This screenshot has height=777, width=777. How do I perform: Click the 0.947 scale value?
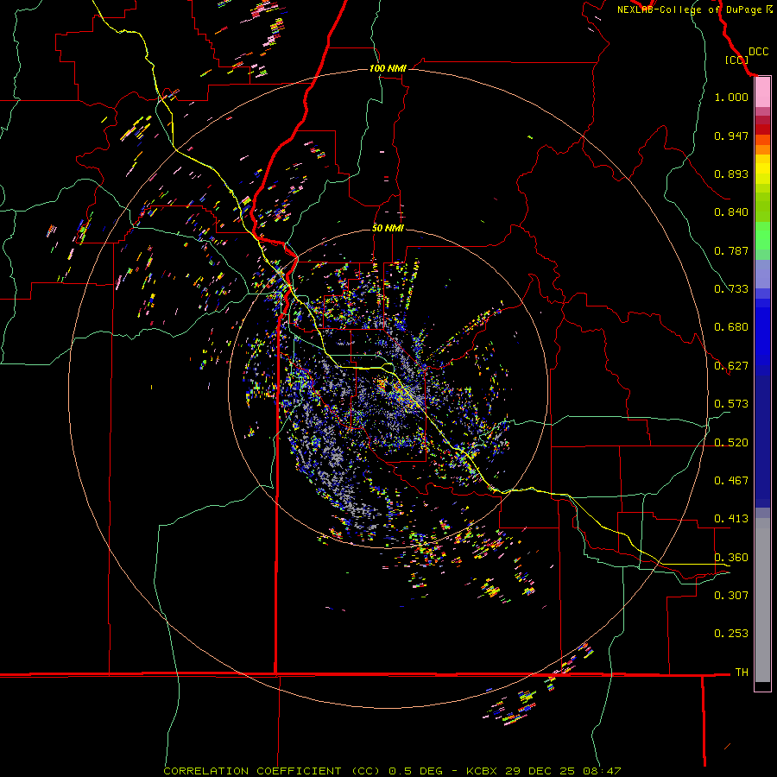(731, 136)
